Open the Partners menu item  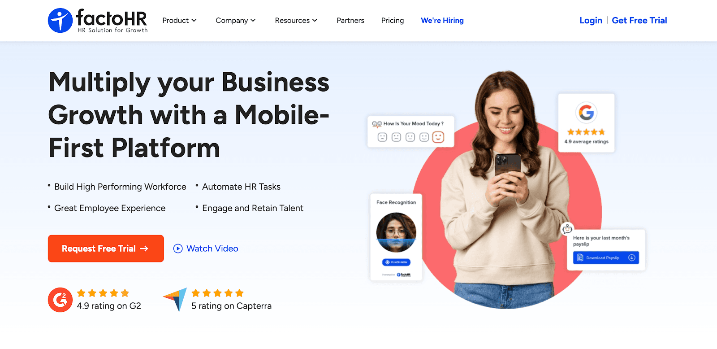pos(350,21)
